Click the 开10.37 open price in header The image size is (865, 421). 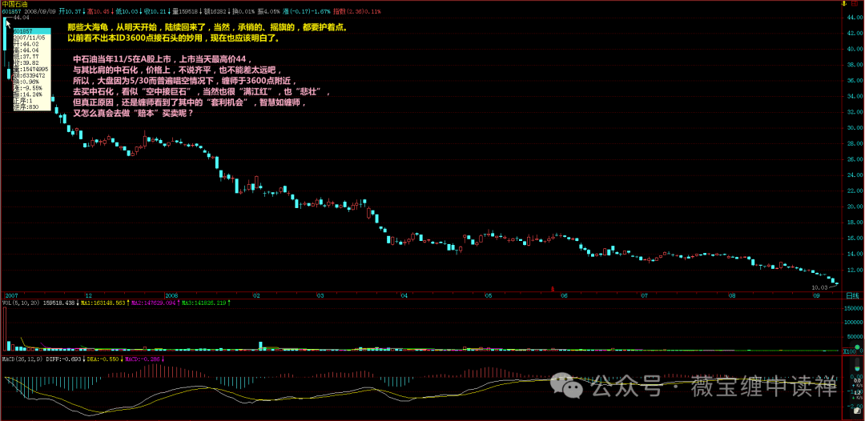(x=70, y=10)
